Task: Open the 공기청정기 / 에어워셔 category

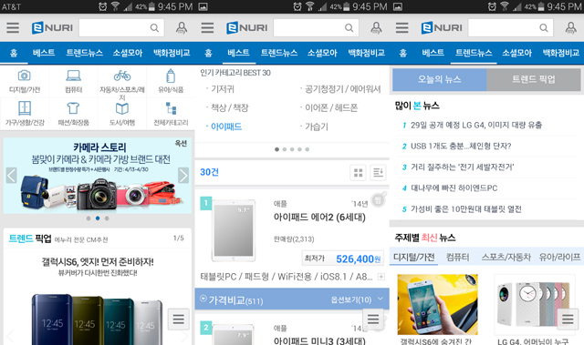Action: [x=343, y=89]
